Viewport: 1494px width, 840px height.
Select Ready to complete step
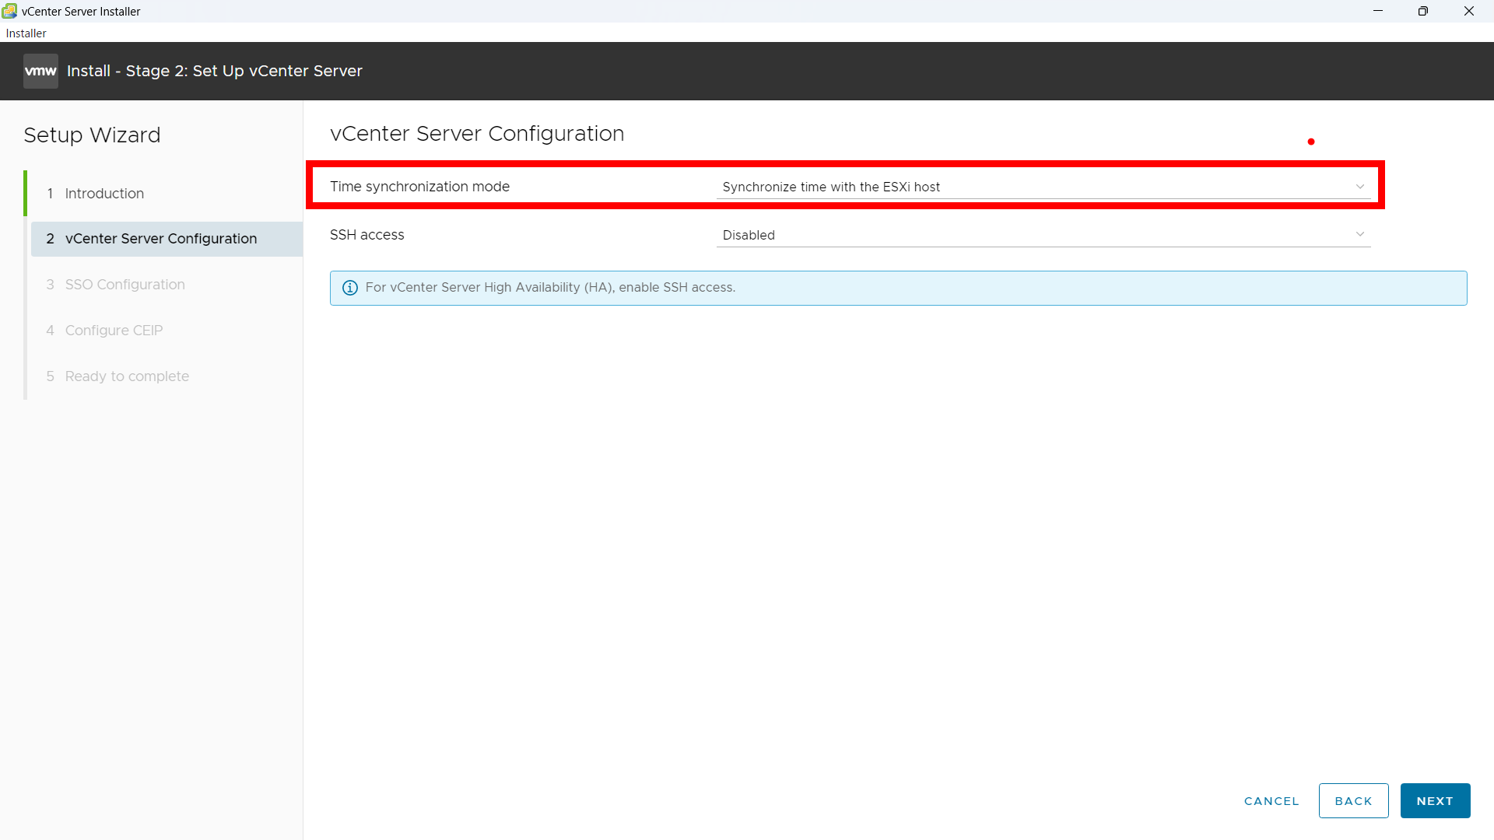127,376
